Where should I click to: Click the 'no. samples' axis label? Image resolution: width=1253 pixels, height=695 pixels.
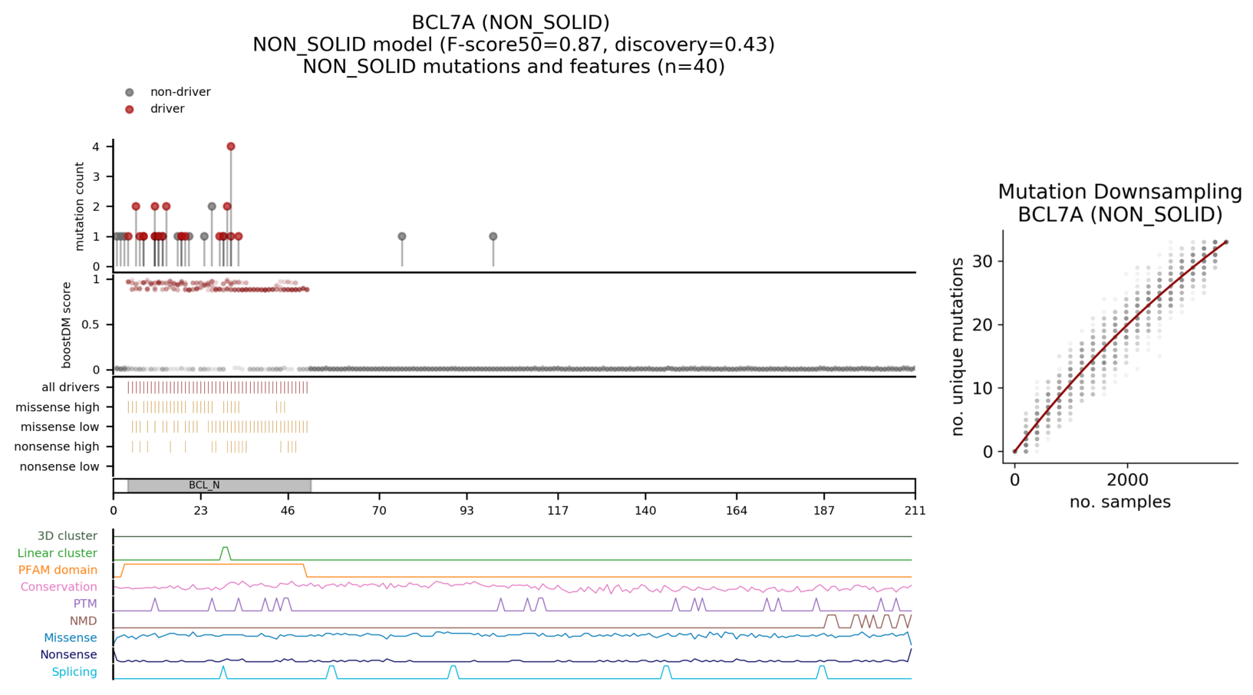(x=1119, y=502)
